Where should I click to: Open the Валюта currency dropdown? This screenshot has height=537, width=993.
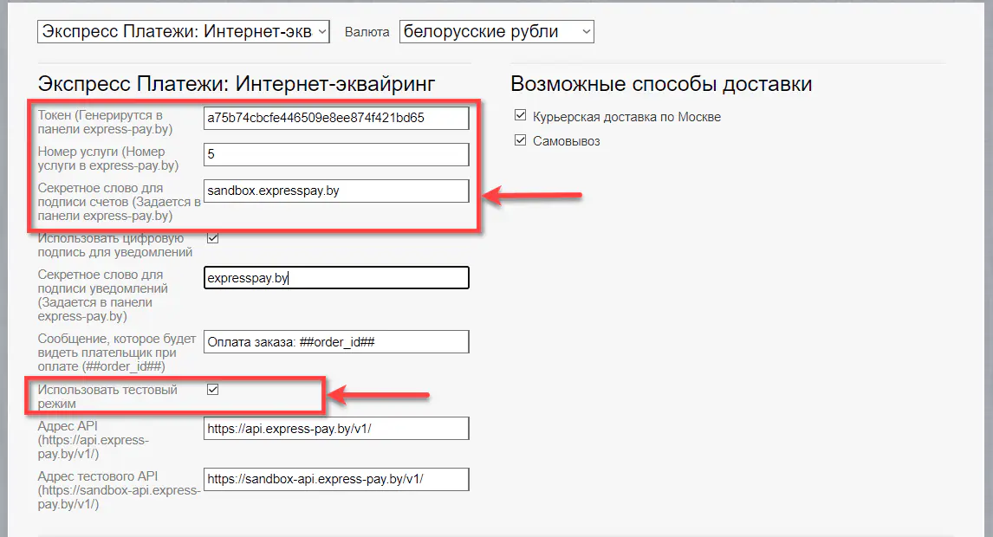tap(494, 30)
